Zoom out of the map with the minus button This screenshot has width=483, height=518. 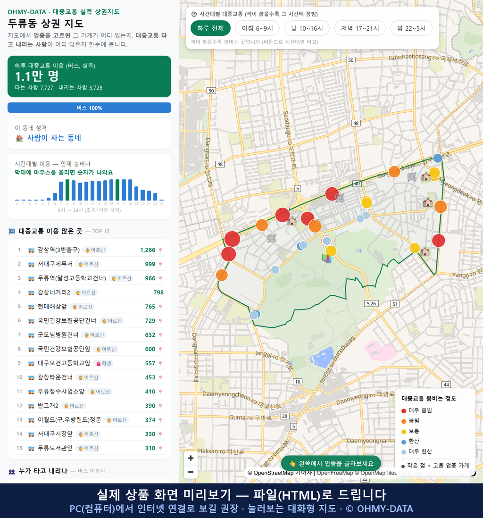click(191, 472)
